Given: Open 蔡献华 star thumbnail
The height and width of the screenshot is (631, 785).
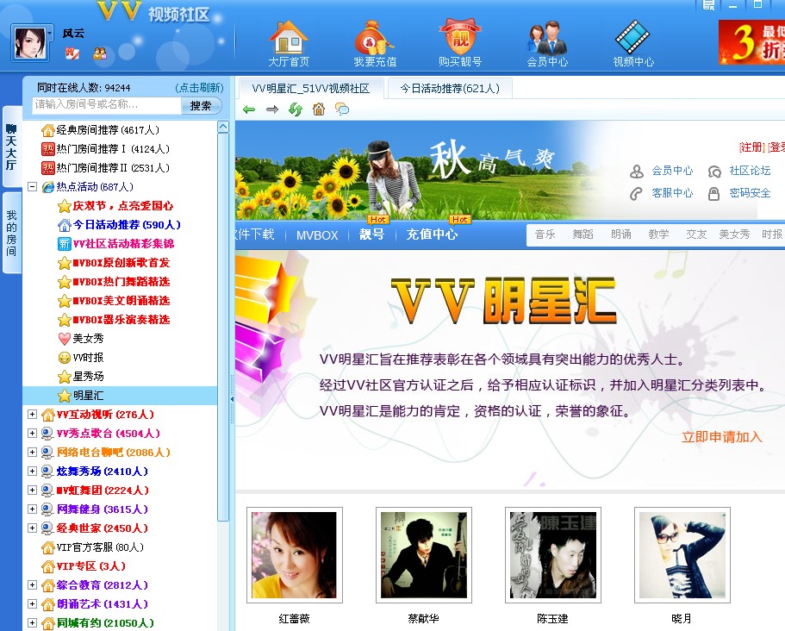Looking at the screenshot, I should 424,555.
